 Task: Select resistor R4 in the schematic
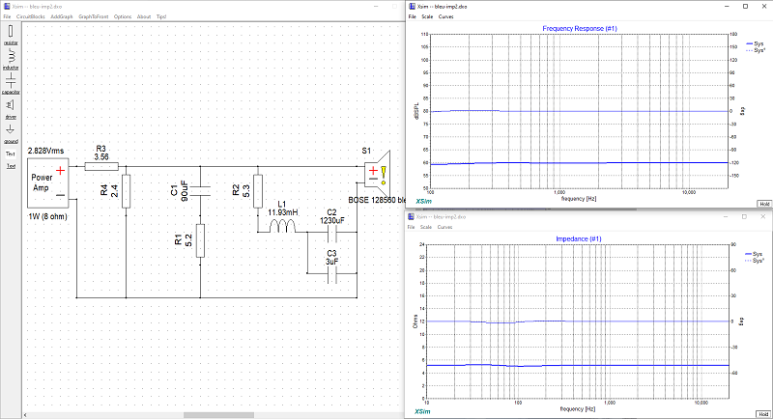tap(127, 191)
